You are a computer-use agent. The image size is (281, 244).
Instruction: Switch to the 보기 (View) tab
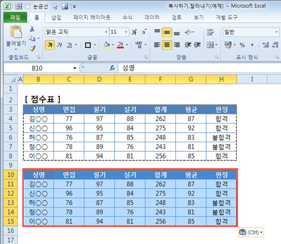click(x=199, y=18)
